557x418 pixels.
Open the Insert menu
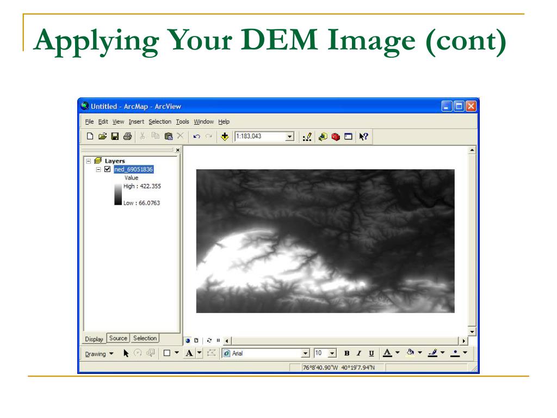point(137,121)
